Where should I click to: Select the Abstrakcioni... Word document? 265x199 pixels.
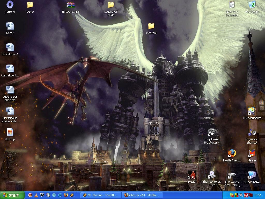(10, 71)
